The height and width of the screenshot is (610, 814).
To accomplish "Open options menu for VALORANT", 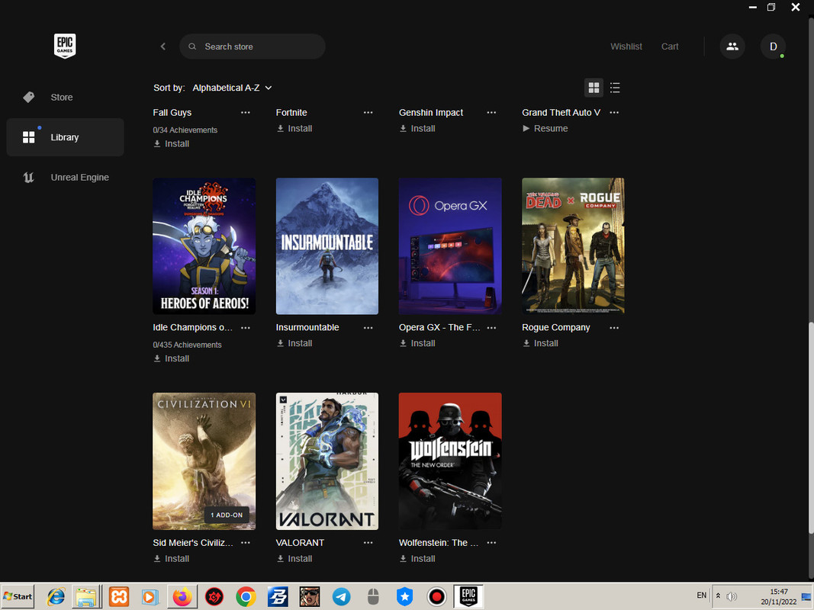I will tap(368, 543).
